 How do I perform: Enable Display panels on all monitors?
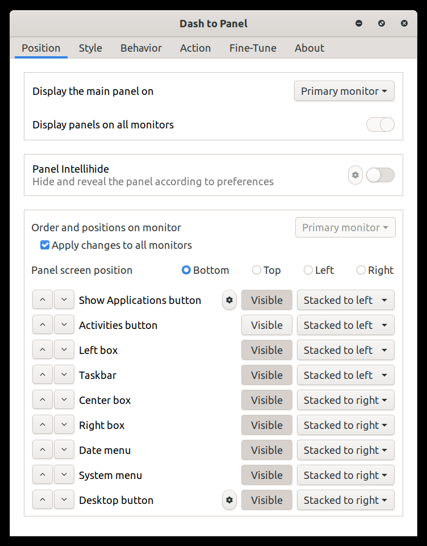click(x=380, y=124)
